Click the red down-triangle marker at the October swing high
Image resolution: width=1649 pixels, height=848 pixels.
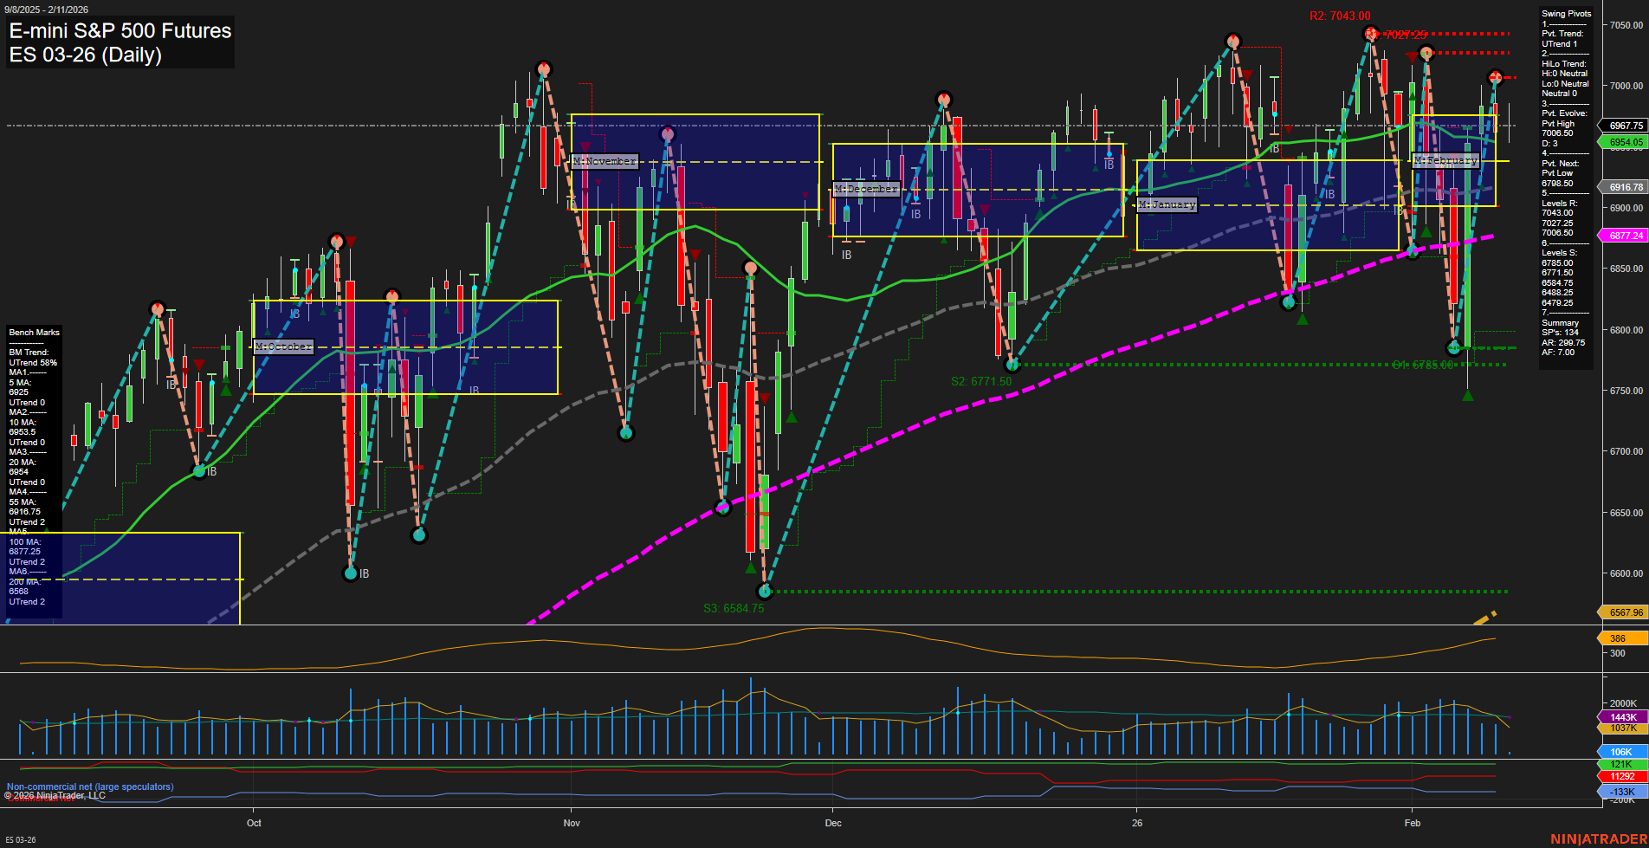click(352, 243)
